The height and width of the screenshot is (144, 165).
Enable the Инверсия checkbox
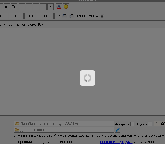(x=132, y=124)
